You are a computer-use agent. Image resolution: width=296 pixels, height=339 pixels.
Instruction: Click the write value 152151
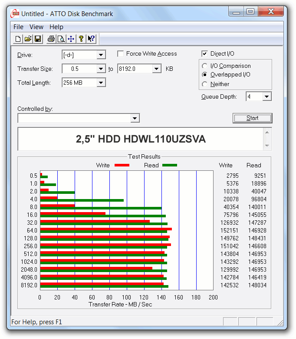pos(229,230)
